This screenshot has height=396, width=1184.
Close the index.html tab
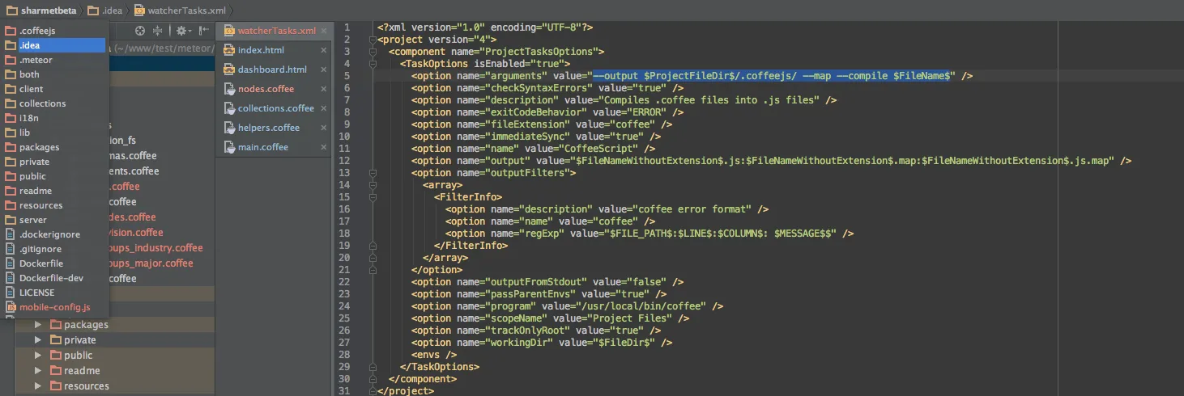324,50
